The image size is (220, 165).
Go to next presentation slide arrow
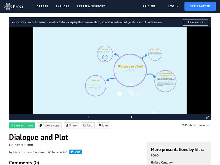click(x=131, y=117)
